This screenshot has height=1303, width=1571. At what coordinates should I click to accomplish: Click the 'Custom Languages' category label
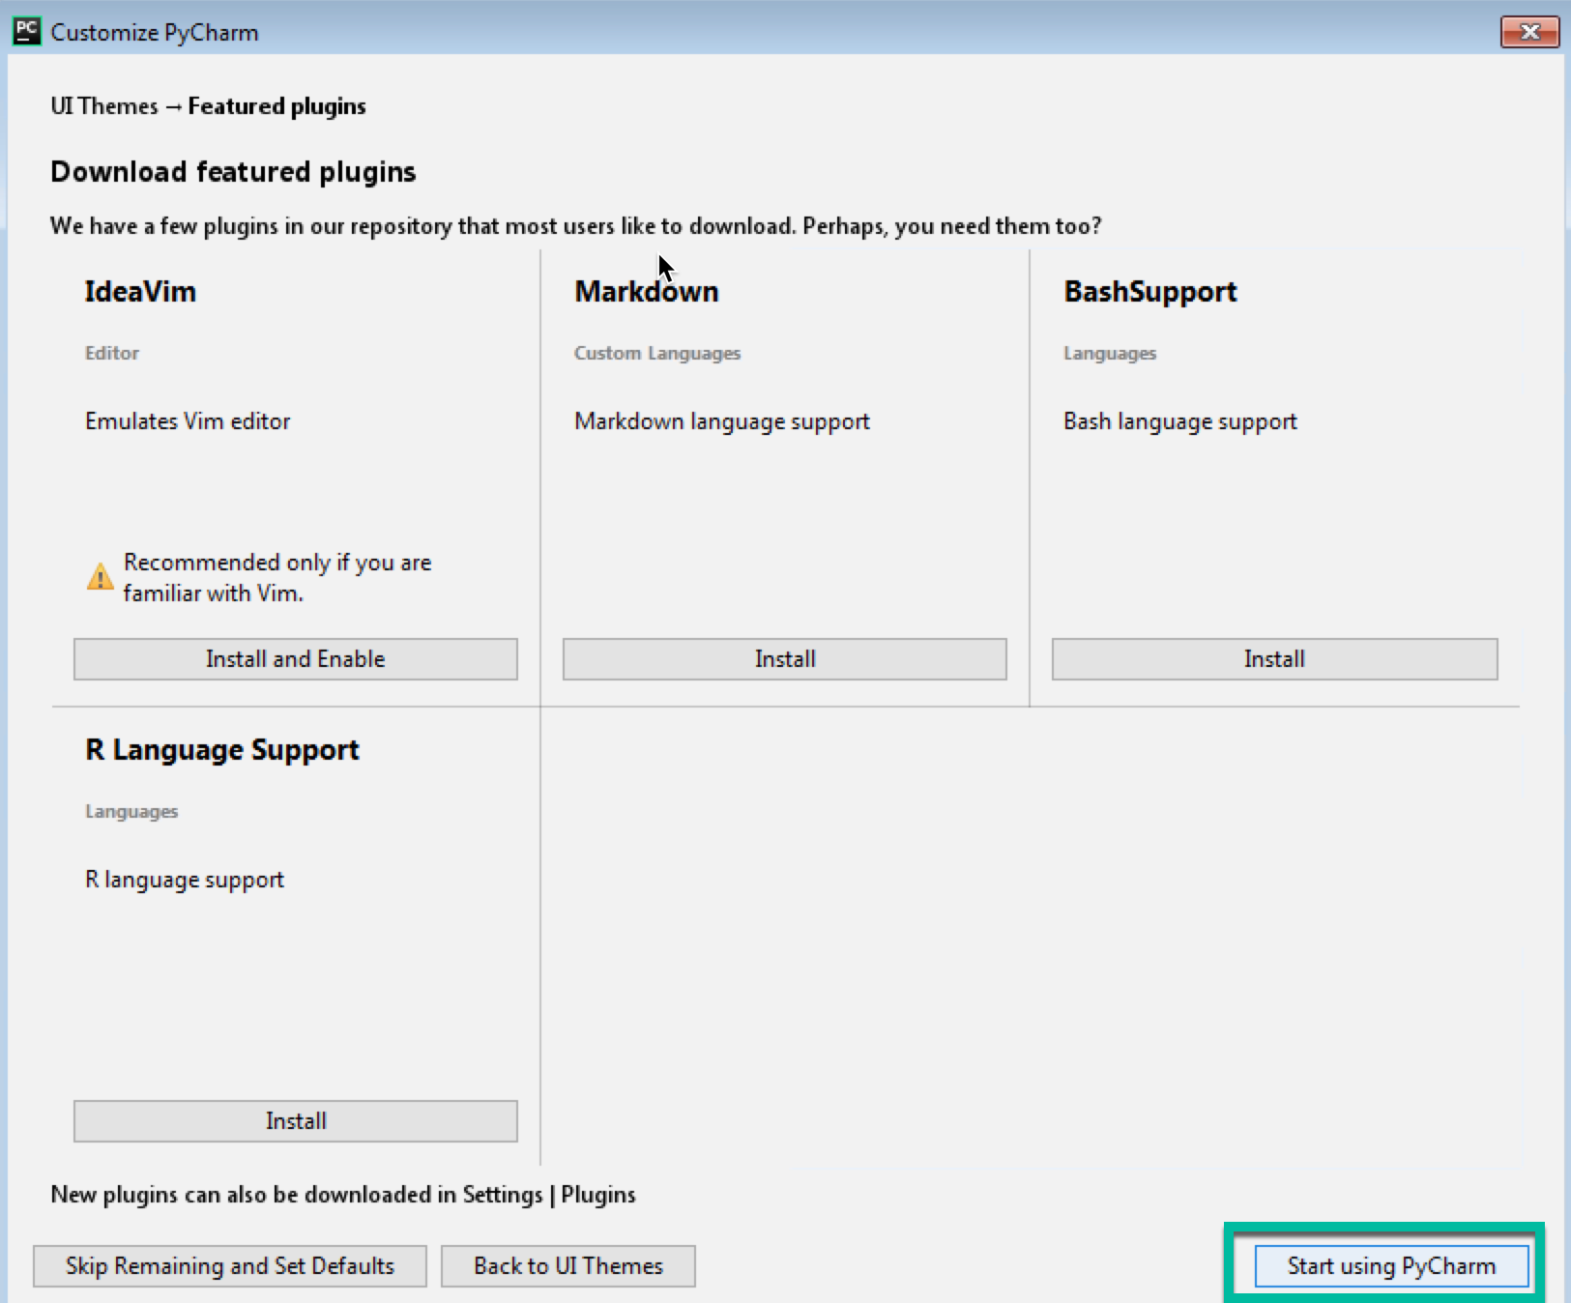tap(657, 354)
